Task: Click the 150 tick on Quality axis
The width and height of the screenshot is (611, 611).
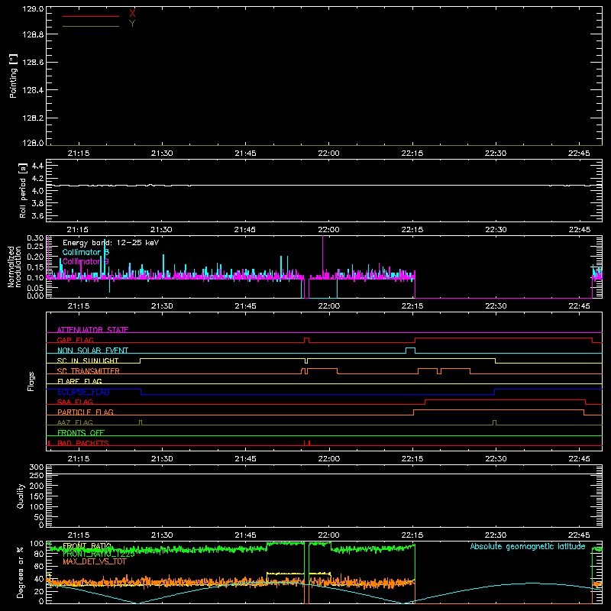Action: coord(37,496)
